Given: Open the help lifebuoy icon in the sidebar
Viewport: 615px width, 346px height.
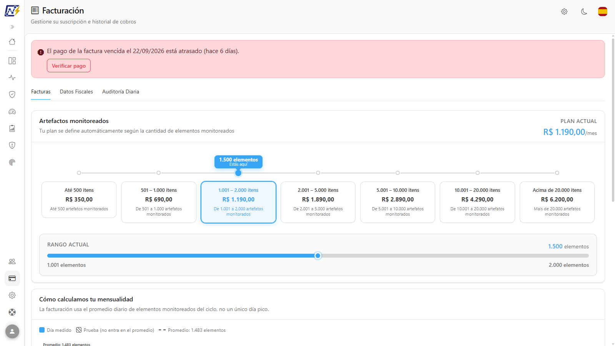Looking at the screenshot, I should click(x=12, y=312).
